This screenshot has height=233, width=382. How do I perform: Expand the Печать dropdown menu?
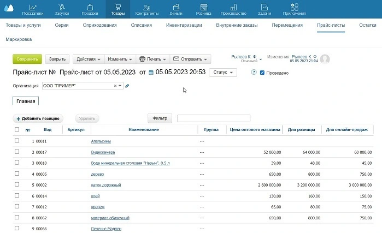[152, 59]
